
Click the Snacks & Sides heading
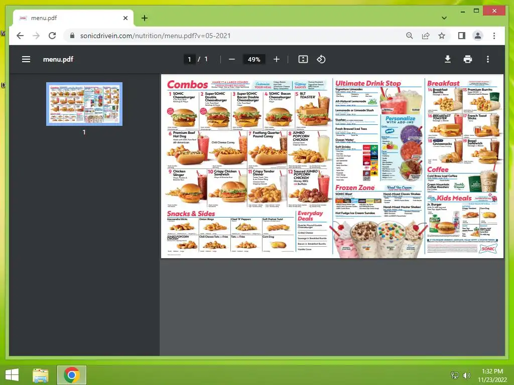pos(191,214)
